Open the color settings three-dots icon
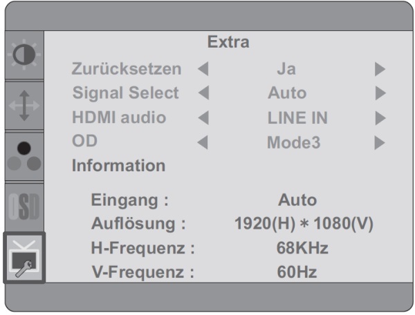 pos(24,156)
